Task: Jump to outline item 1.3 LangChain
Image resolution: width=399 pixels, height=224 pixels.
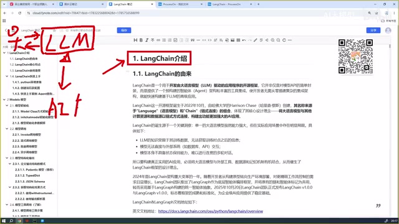Action: click(25, 70)
